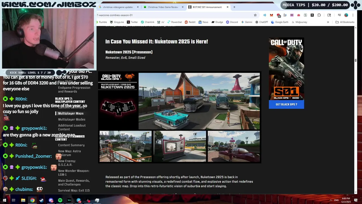
Task: Show hidden bookmarks with the double chevron
Action: tap(328, 22)
